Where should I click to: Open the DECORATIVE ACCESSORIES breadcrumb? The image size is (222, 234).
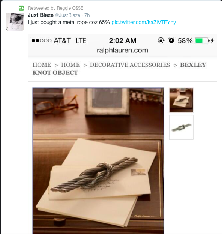130,65
